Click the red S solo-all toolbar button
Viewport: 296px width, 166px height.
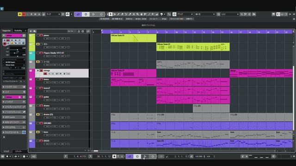(24, 14)
